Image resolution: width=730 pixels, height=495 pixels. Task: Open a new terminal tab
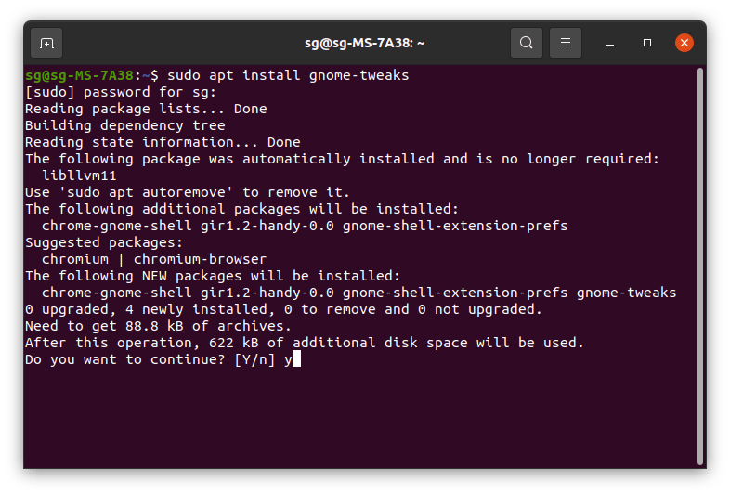[x=46, y=43]
